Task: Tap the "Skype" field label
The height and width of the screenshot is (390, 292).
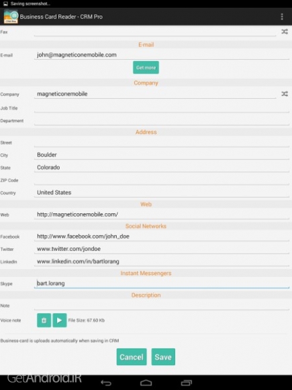Action: coord(7,284)
